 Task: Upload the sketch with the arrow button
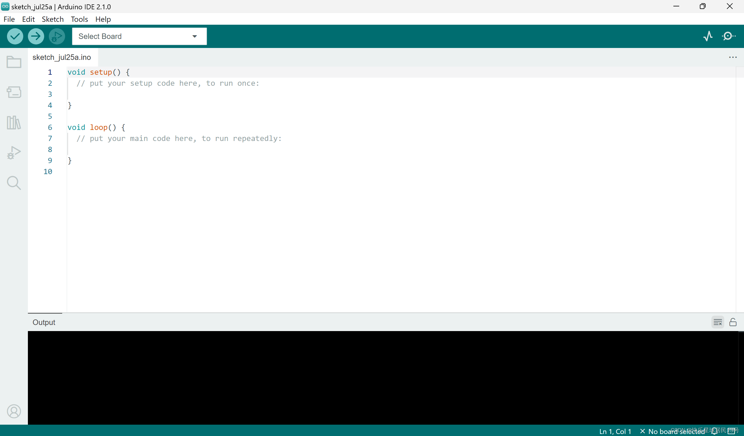[35, 36]
